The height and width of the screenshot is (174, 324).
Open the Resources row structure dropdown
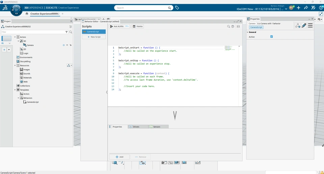coord(70,66)
